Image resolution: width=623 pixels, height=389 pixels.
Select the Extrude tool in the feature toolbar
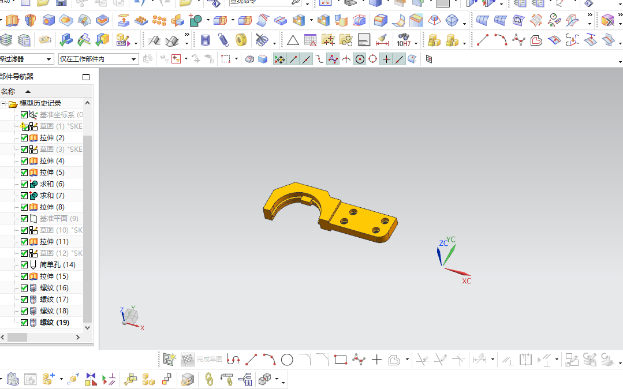point(12,20)
